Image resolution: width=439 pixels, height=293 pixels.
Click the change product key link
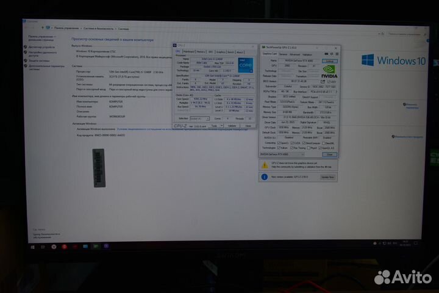(408, 137)
